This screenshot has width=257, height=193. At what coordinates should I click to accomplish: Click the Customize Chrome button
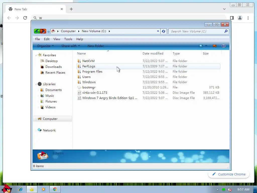(229, 174)
